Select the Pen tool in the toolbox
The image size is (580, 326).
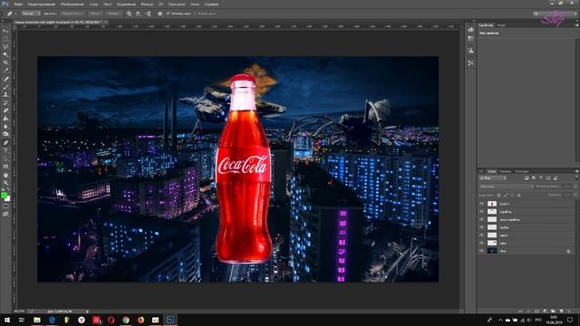(x=5, y=143)
